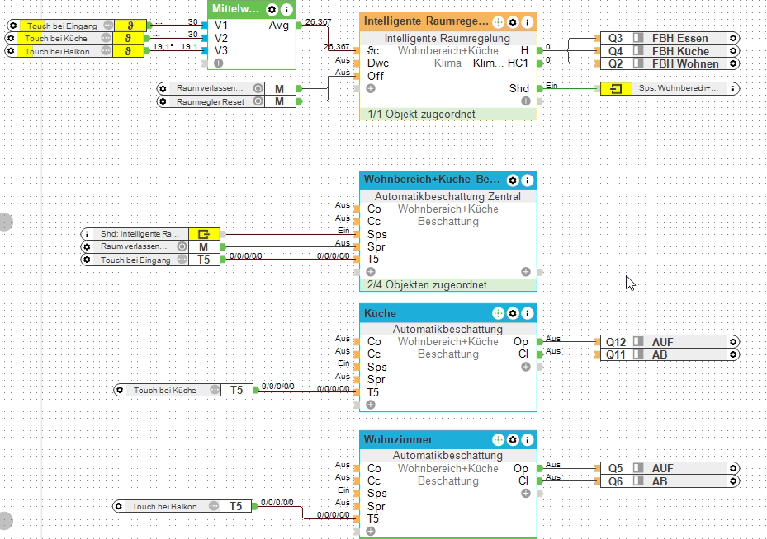
Task: Click gear icon of Touch bei Eingang temperature input
Action: (13, 26)
